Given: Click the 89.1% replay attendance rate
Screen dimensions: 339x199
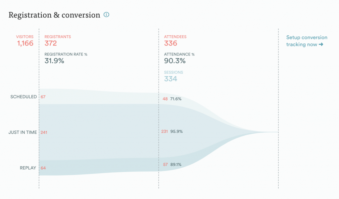Looking at the screenshot, I should pyautogui.click(x=176, y=164).
